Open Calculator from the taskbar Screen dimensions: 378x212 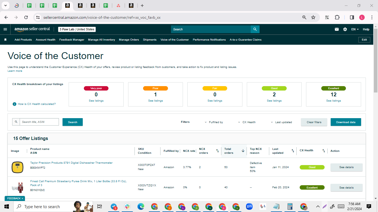coord(290,206)
